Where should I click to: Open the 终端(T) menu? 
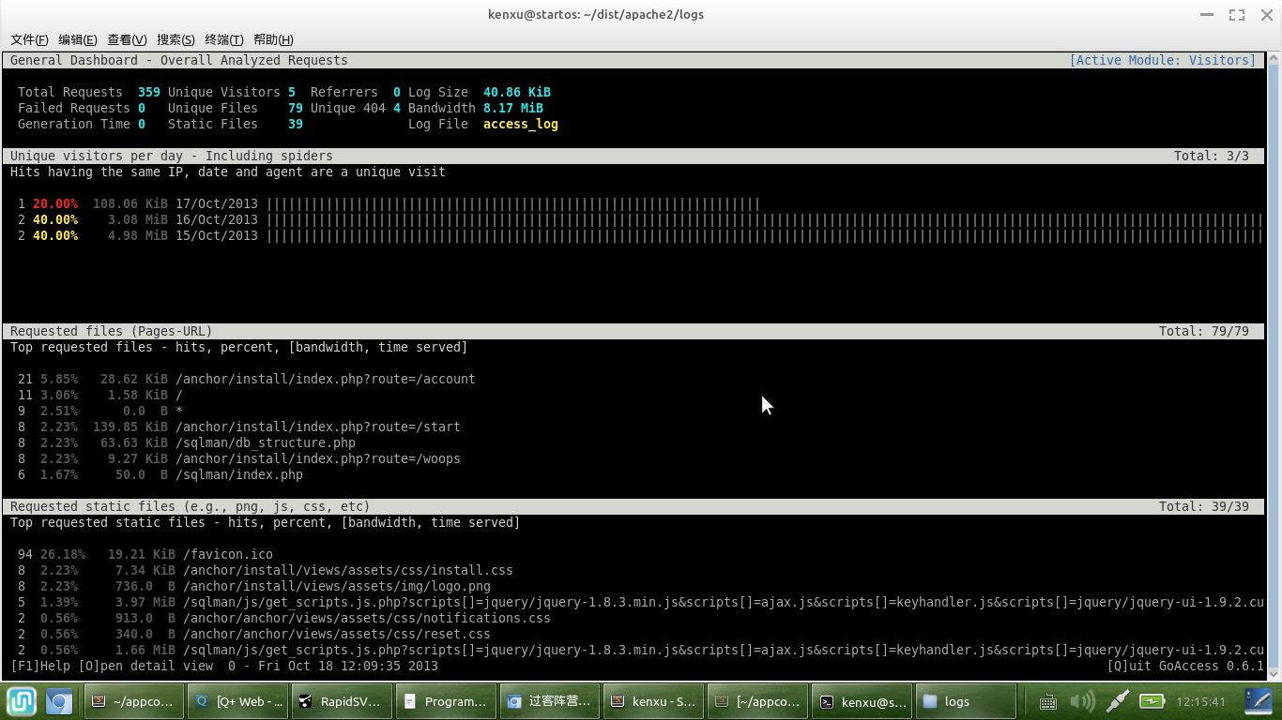pos(223,39)
